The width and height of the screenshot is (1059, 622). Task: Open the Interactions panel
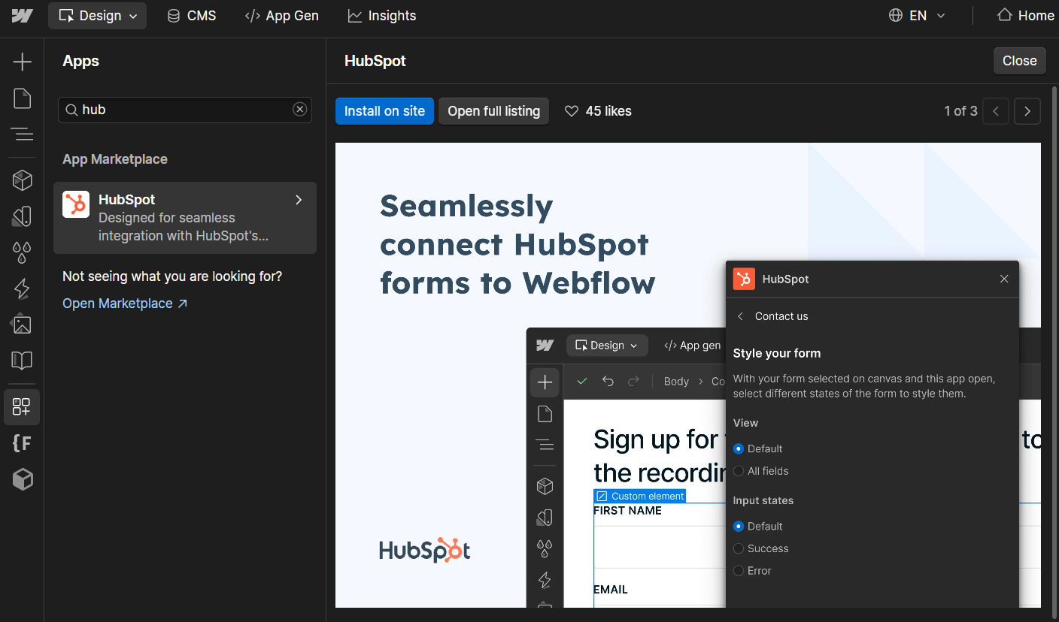[x=22, y=288]
